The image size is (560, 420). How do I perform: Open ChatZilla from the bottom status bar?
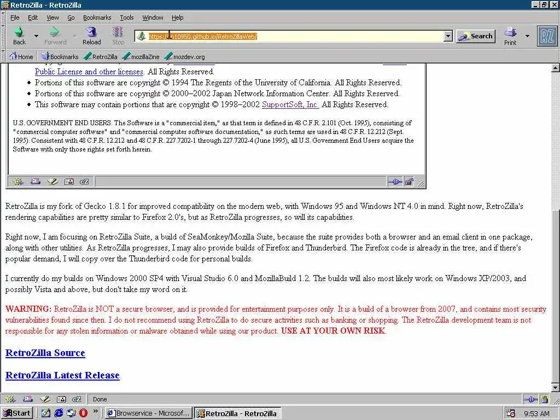[77, 399]
